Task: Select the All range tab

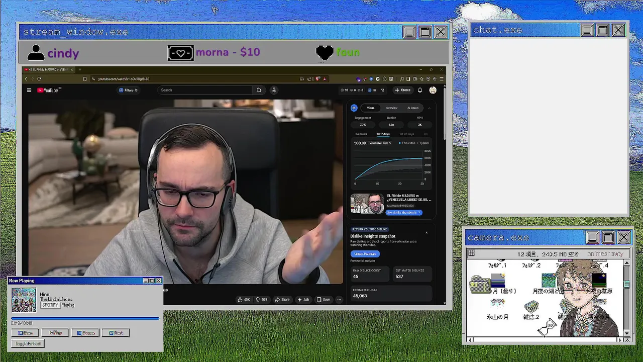Action: (x=425, y=134)
